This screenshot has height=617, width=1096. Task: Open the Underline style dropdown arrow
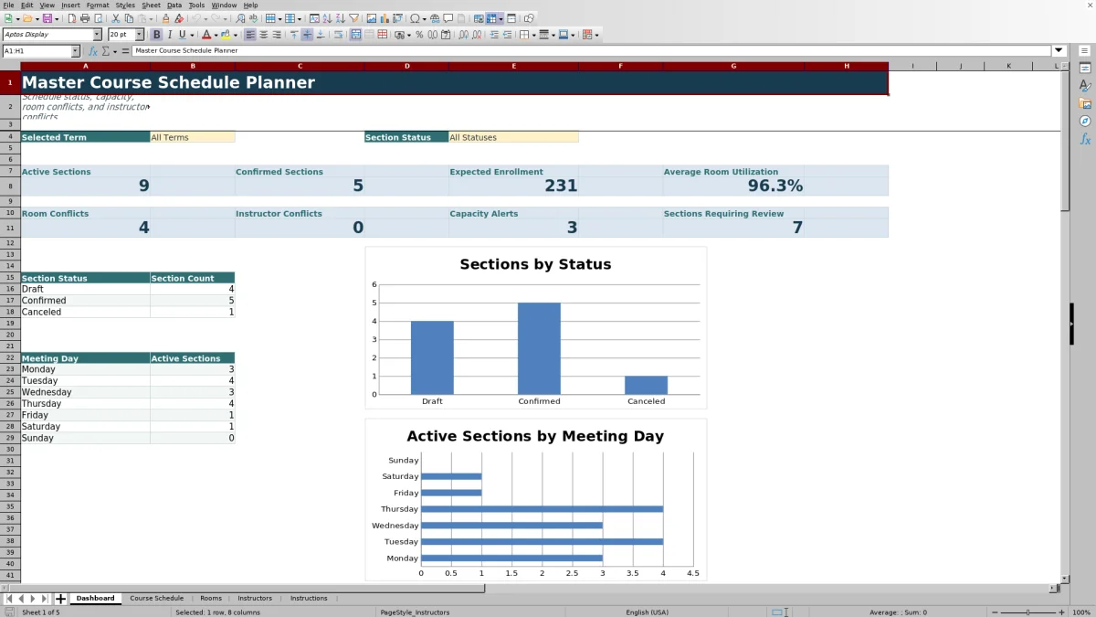[192, 35]
